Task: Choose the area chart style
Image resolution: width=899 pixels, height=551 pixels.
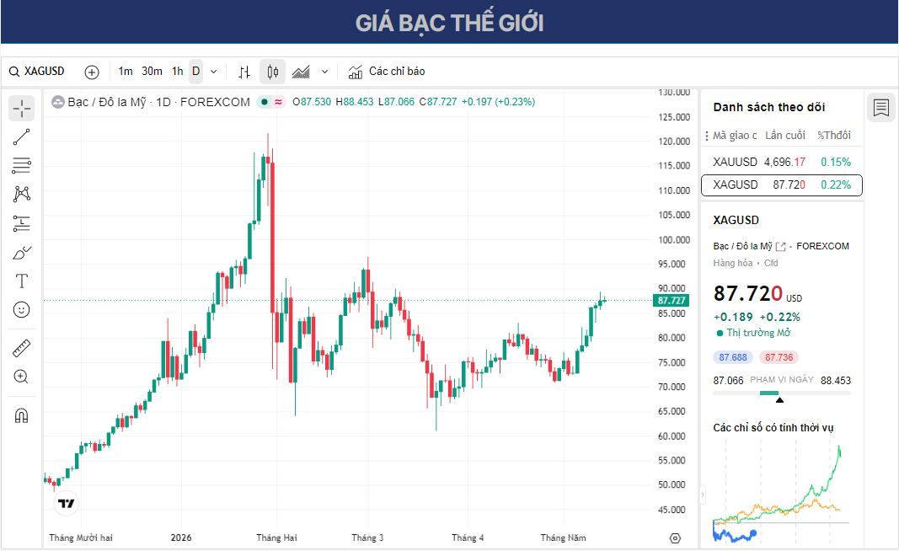Action: 301,72
